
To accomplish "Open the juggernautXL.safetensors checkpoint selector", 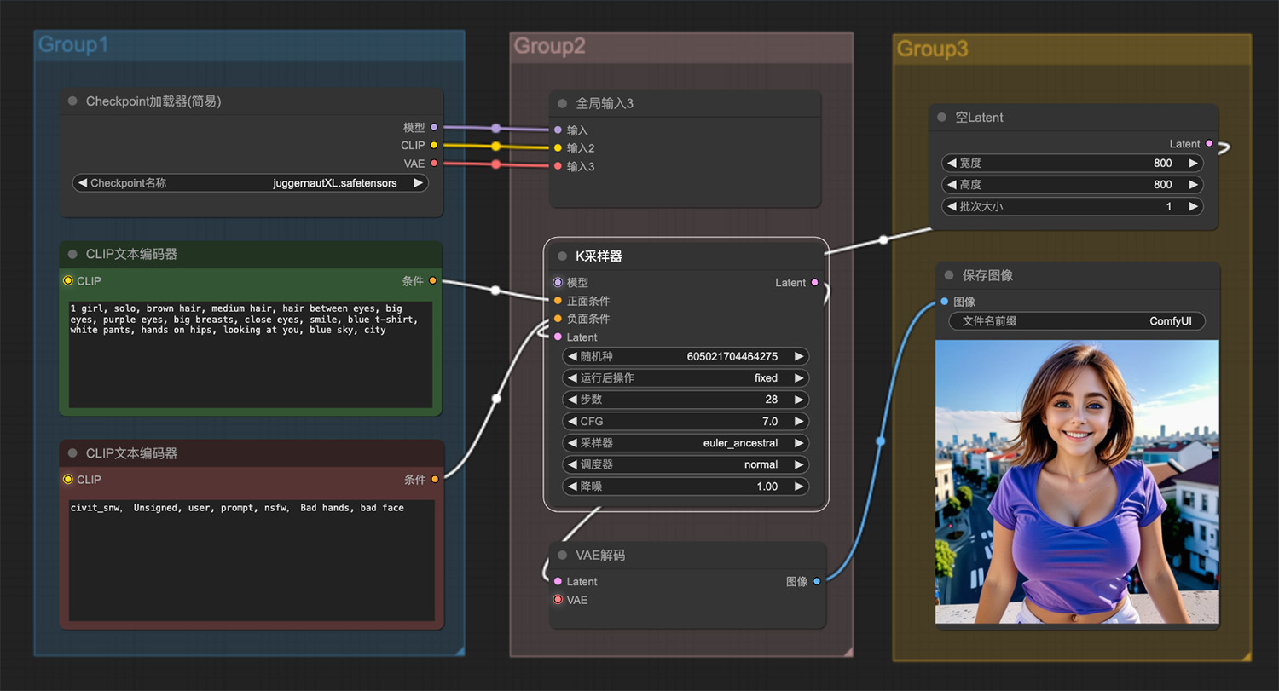I will pos(251,182).
